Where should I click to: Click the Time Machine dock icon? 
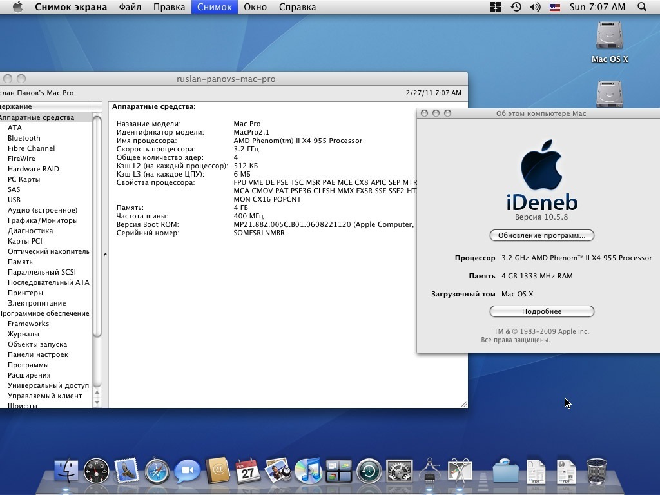pos(369,472)
